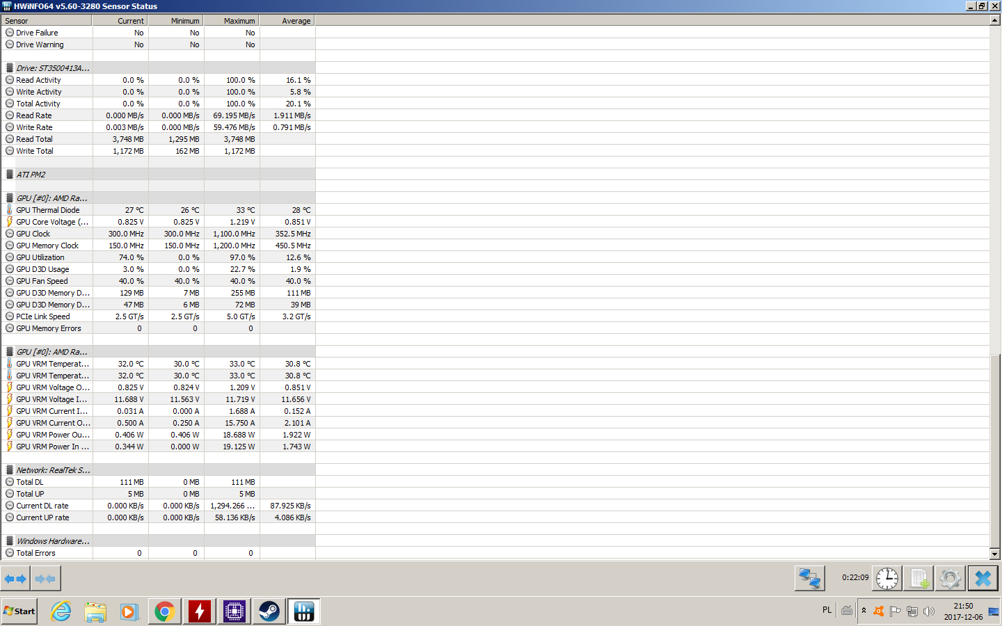
Task: Select the GPU Memory Errors sensor label
Action: click(x=49, y=328)
